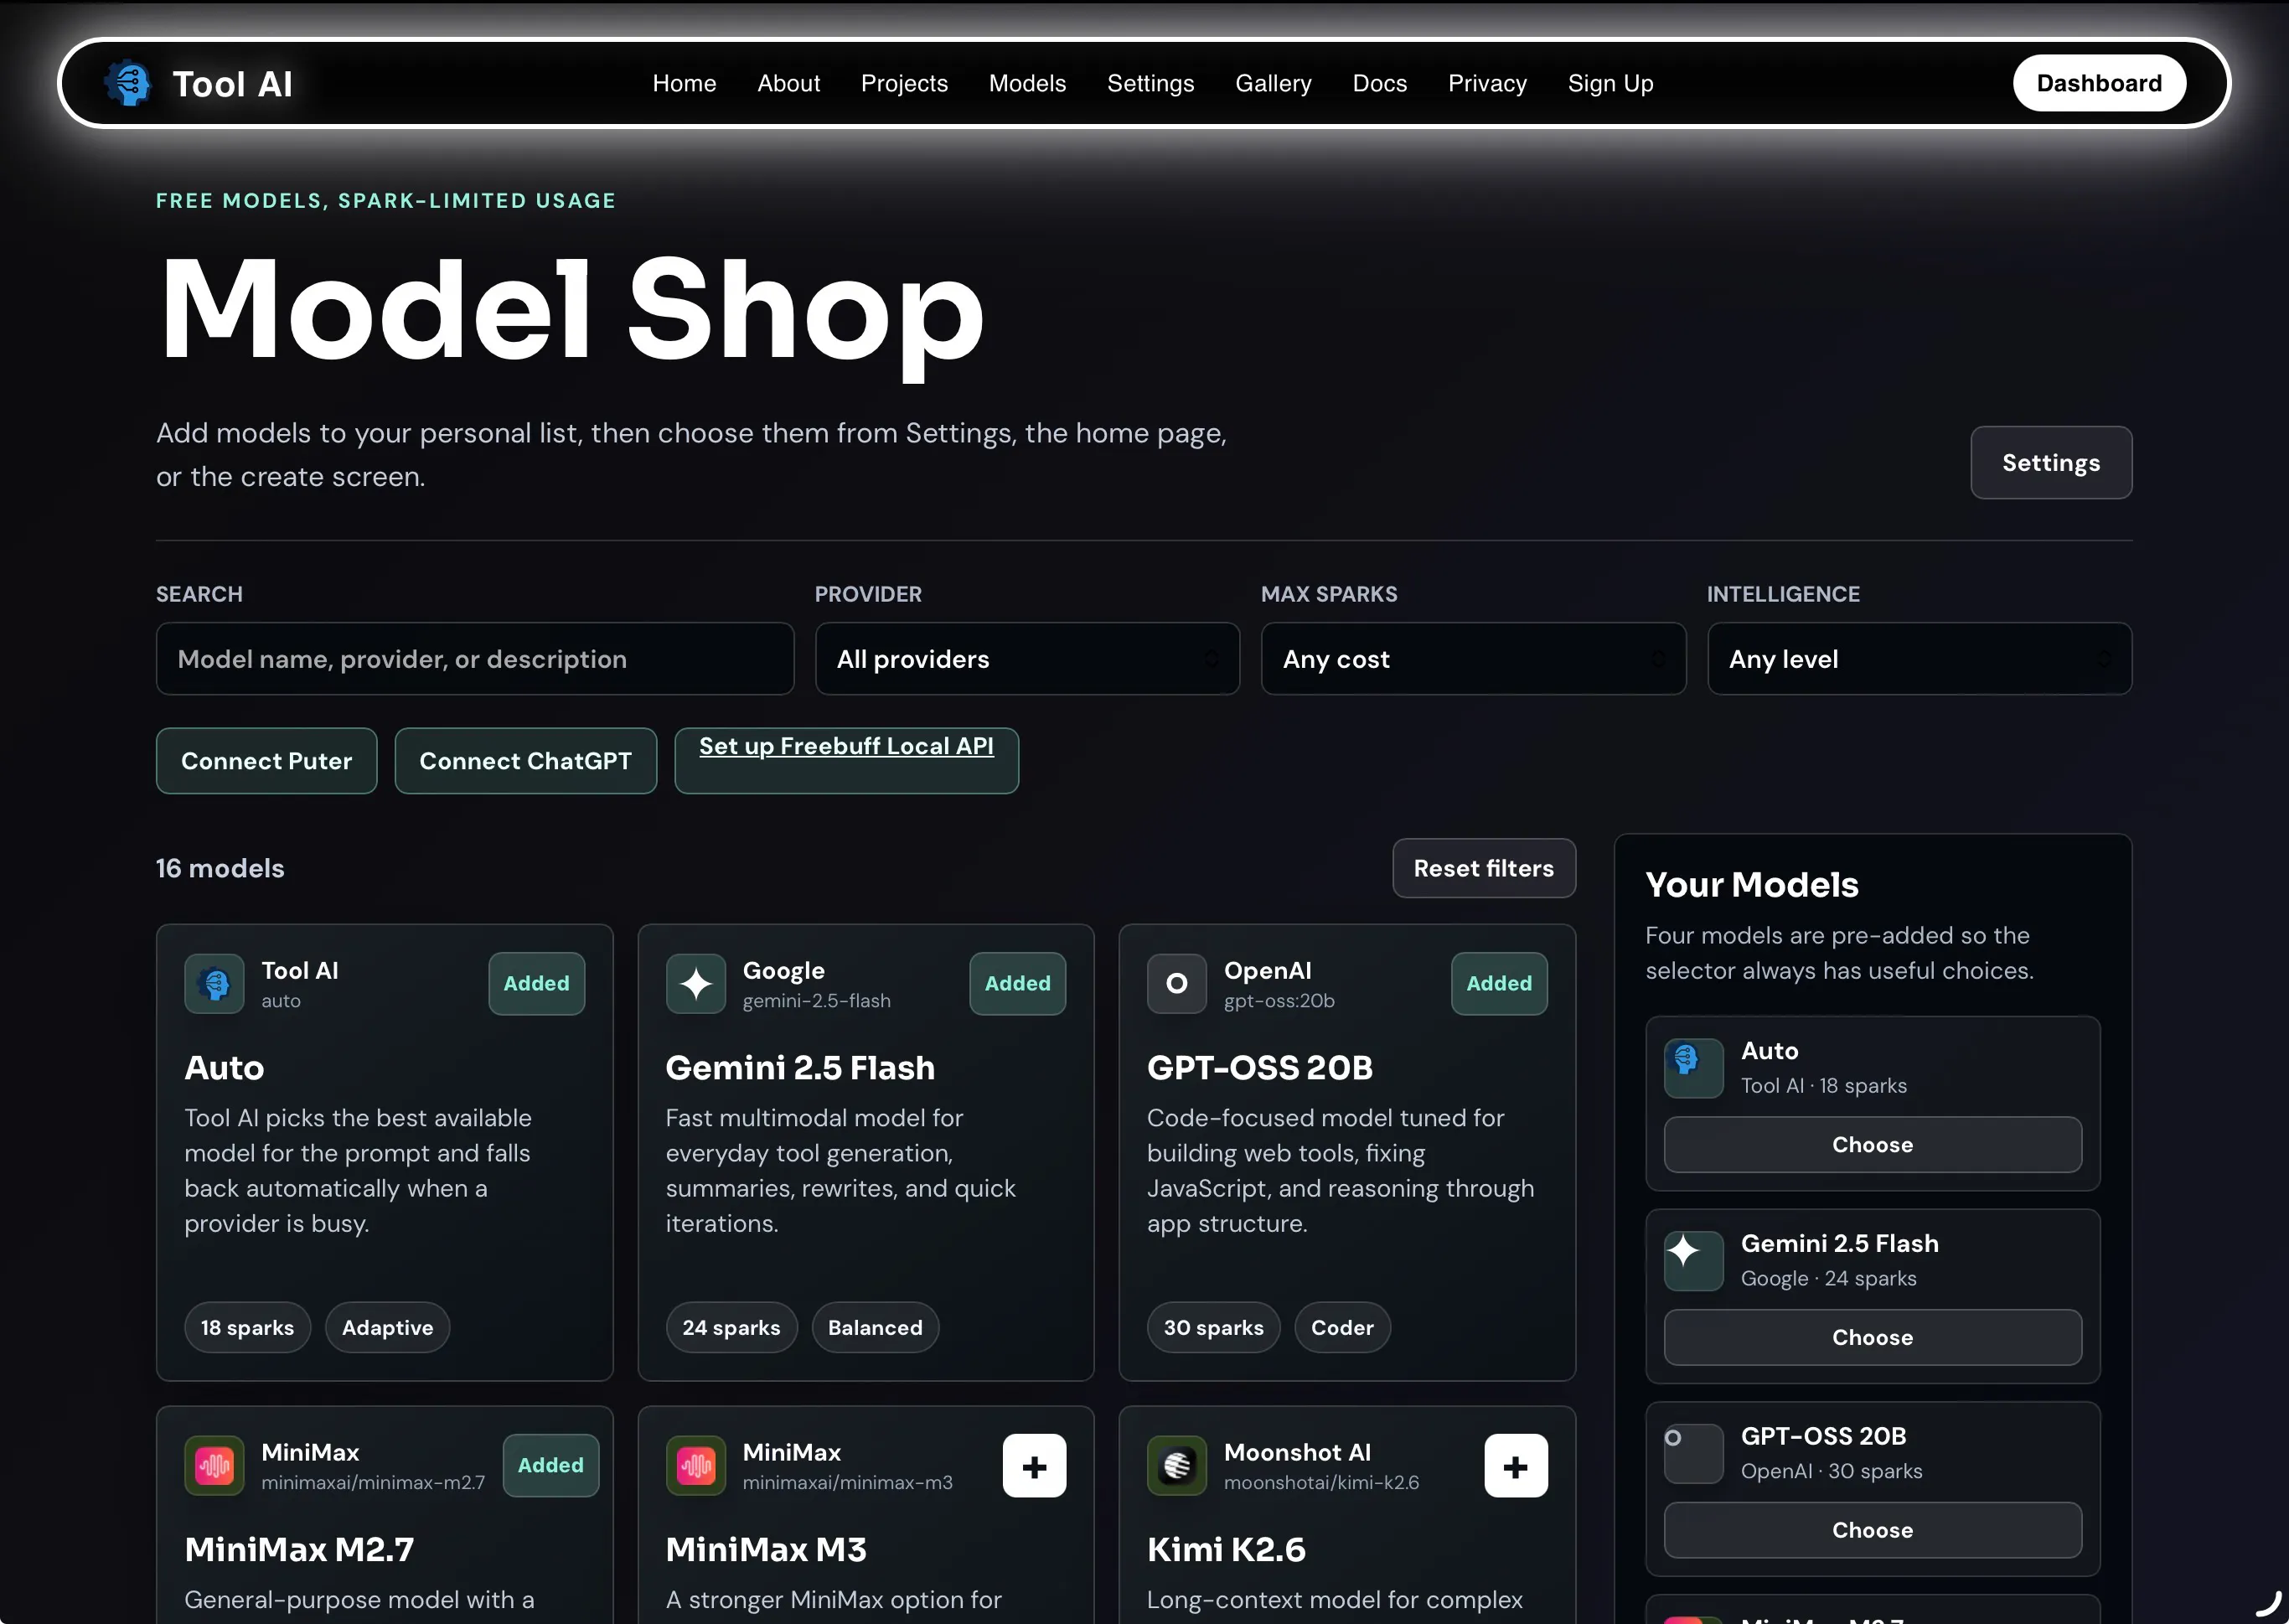This screenshot has width=2289, height=1624.
Task: Click the 18 sparks tag on Auto card
Action: point(247,1328)
